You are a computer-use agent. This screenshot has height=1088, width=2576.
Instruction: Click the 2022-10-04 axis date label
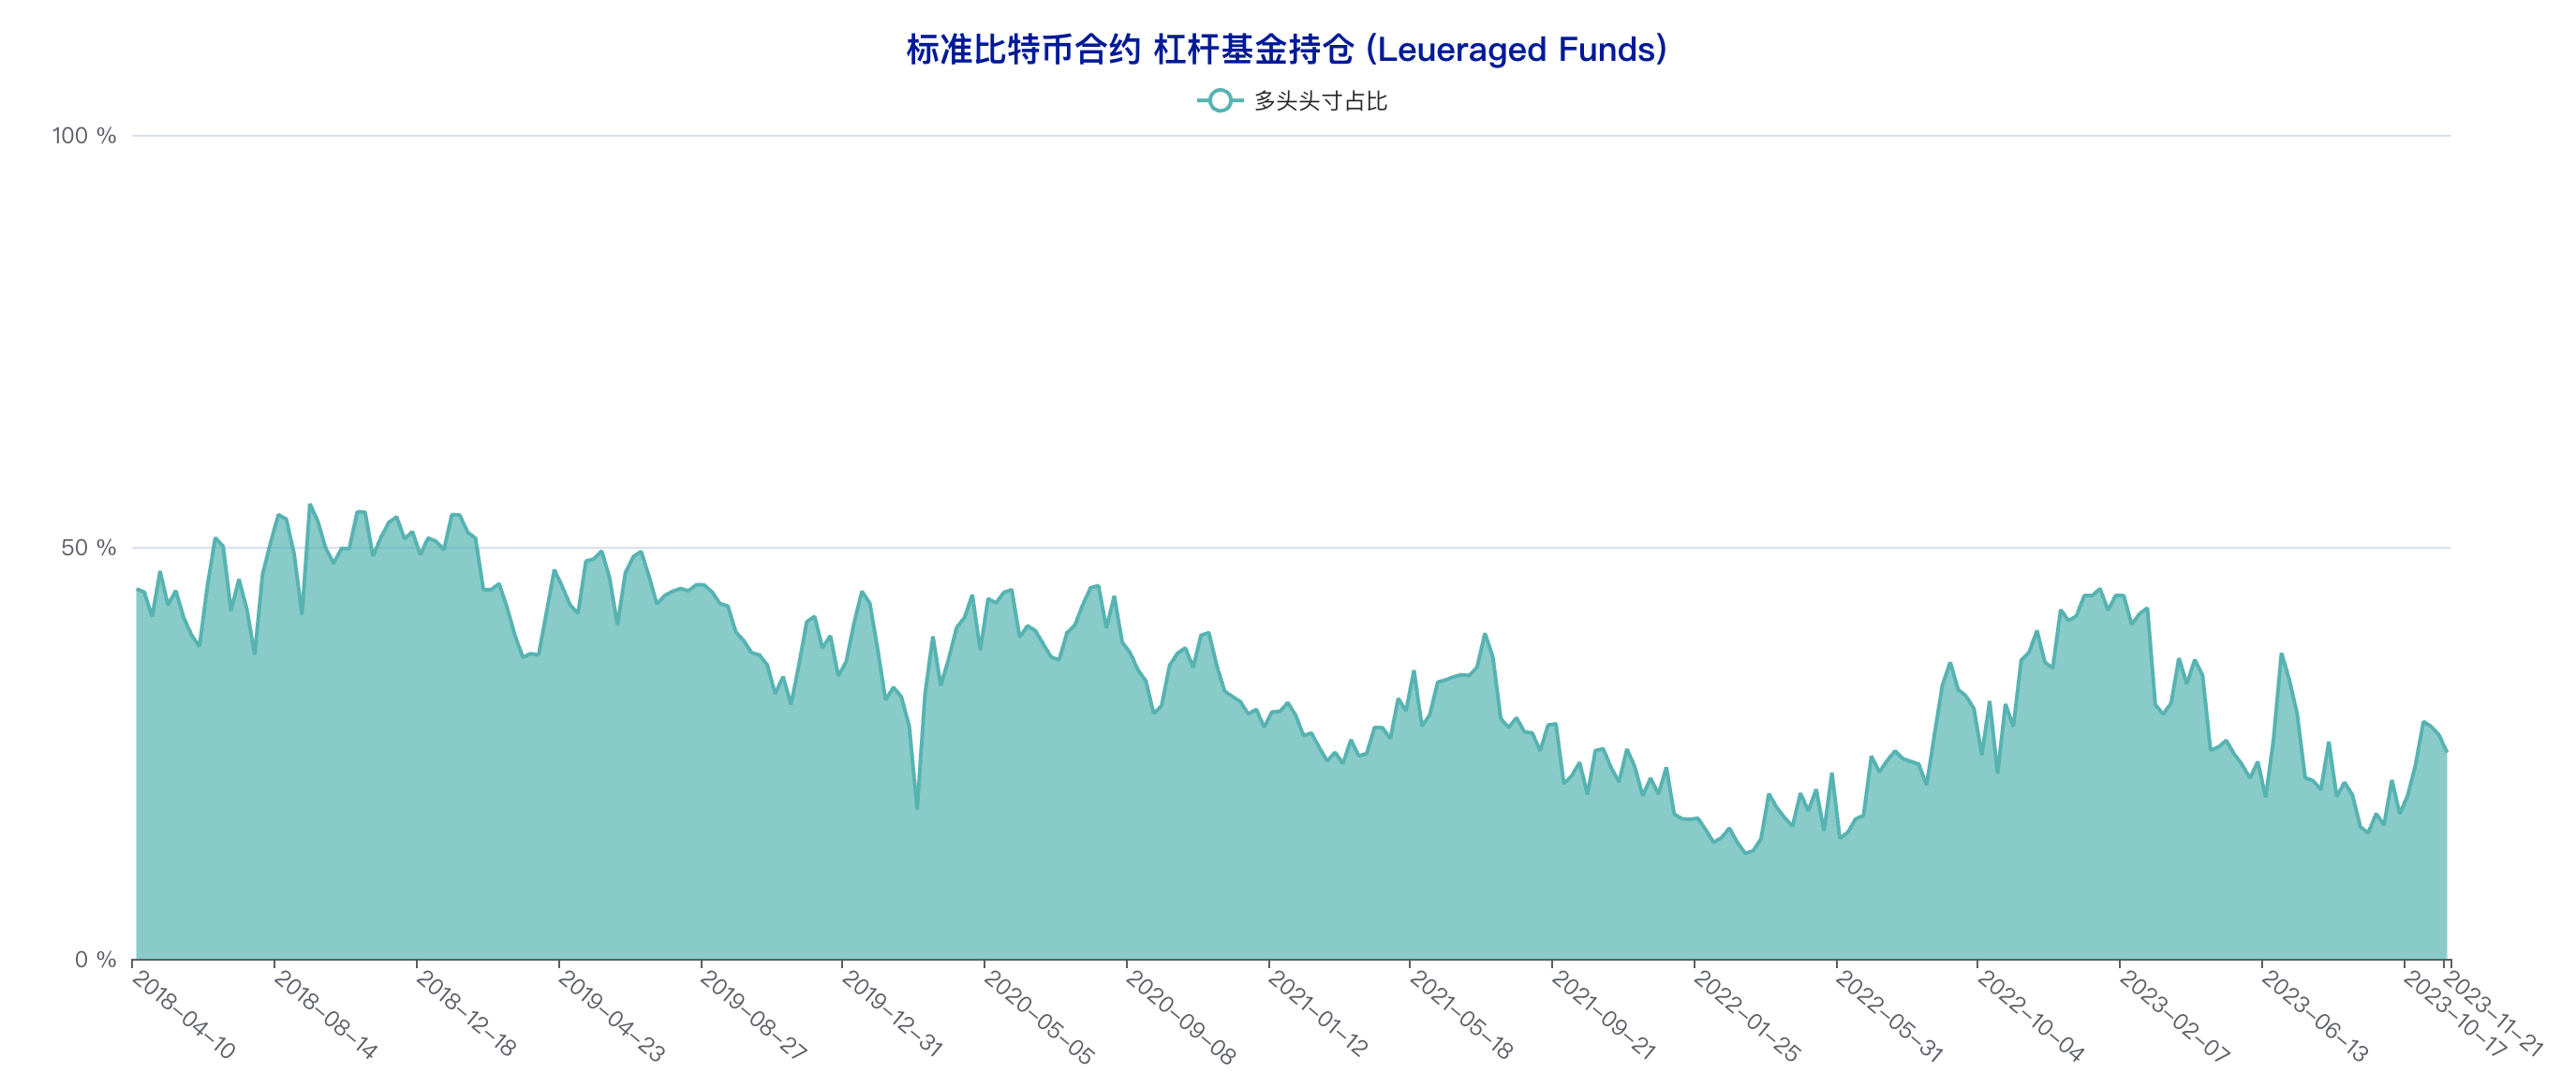[x=2031, y=1017]
